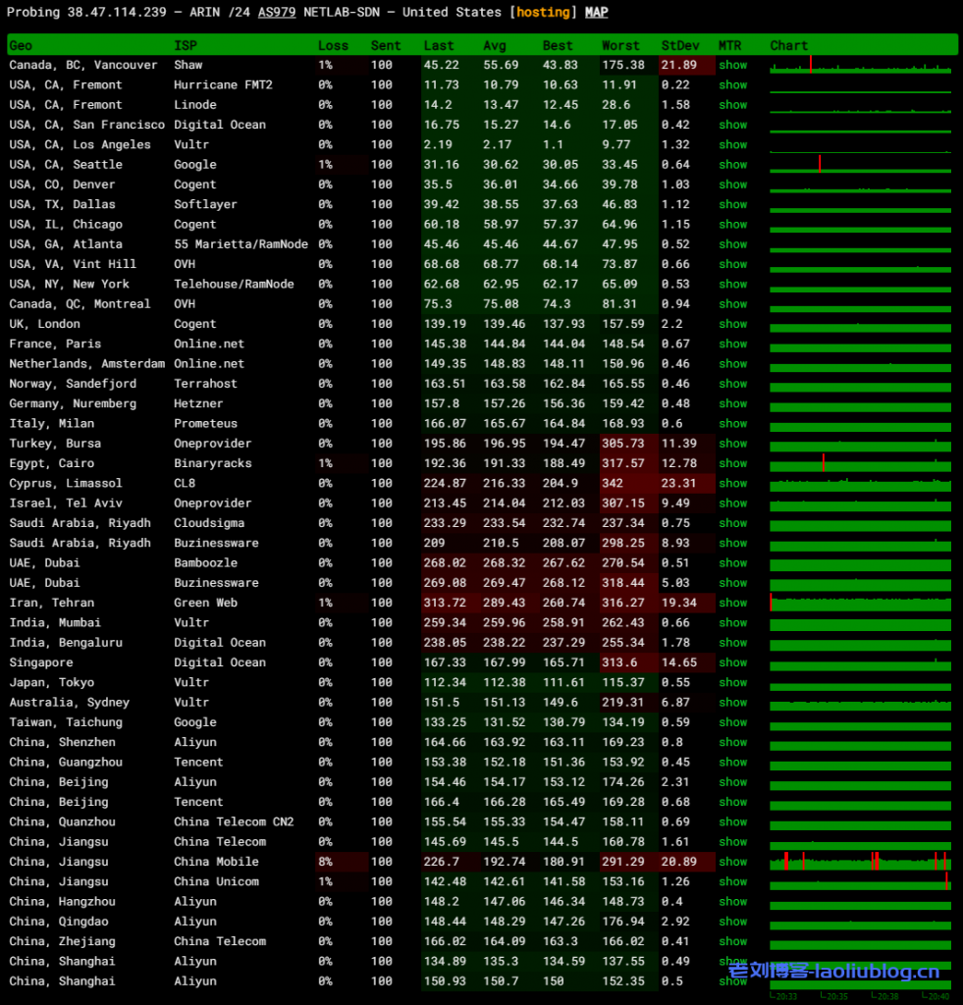Click the Avg column header
This screenshot has width=963, height=1005.
(x=494, y=45)
